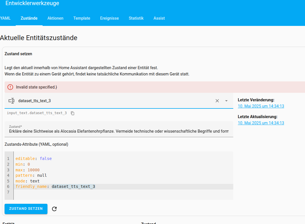
Task: Click the refresh icon beside Zustand setzen
Action: (54, 209)
